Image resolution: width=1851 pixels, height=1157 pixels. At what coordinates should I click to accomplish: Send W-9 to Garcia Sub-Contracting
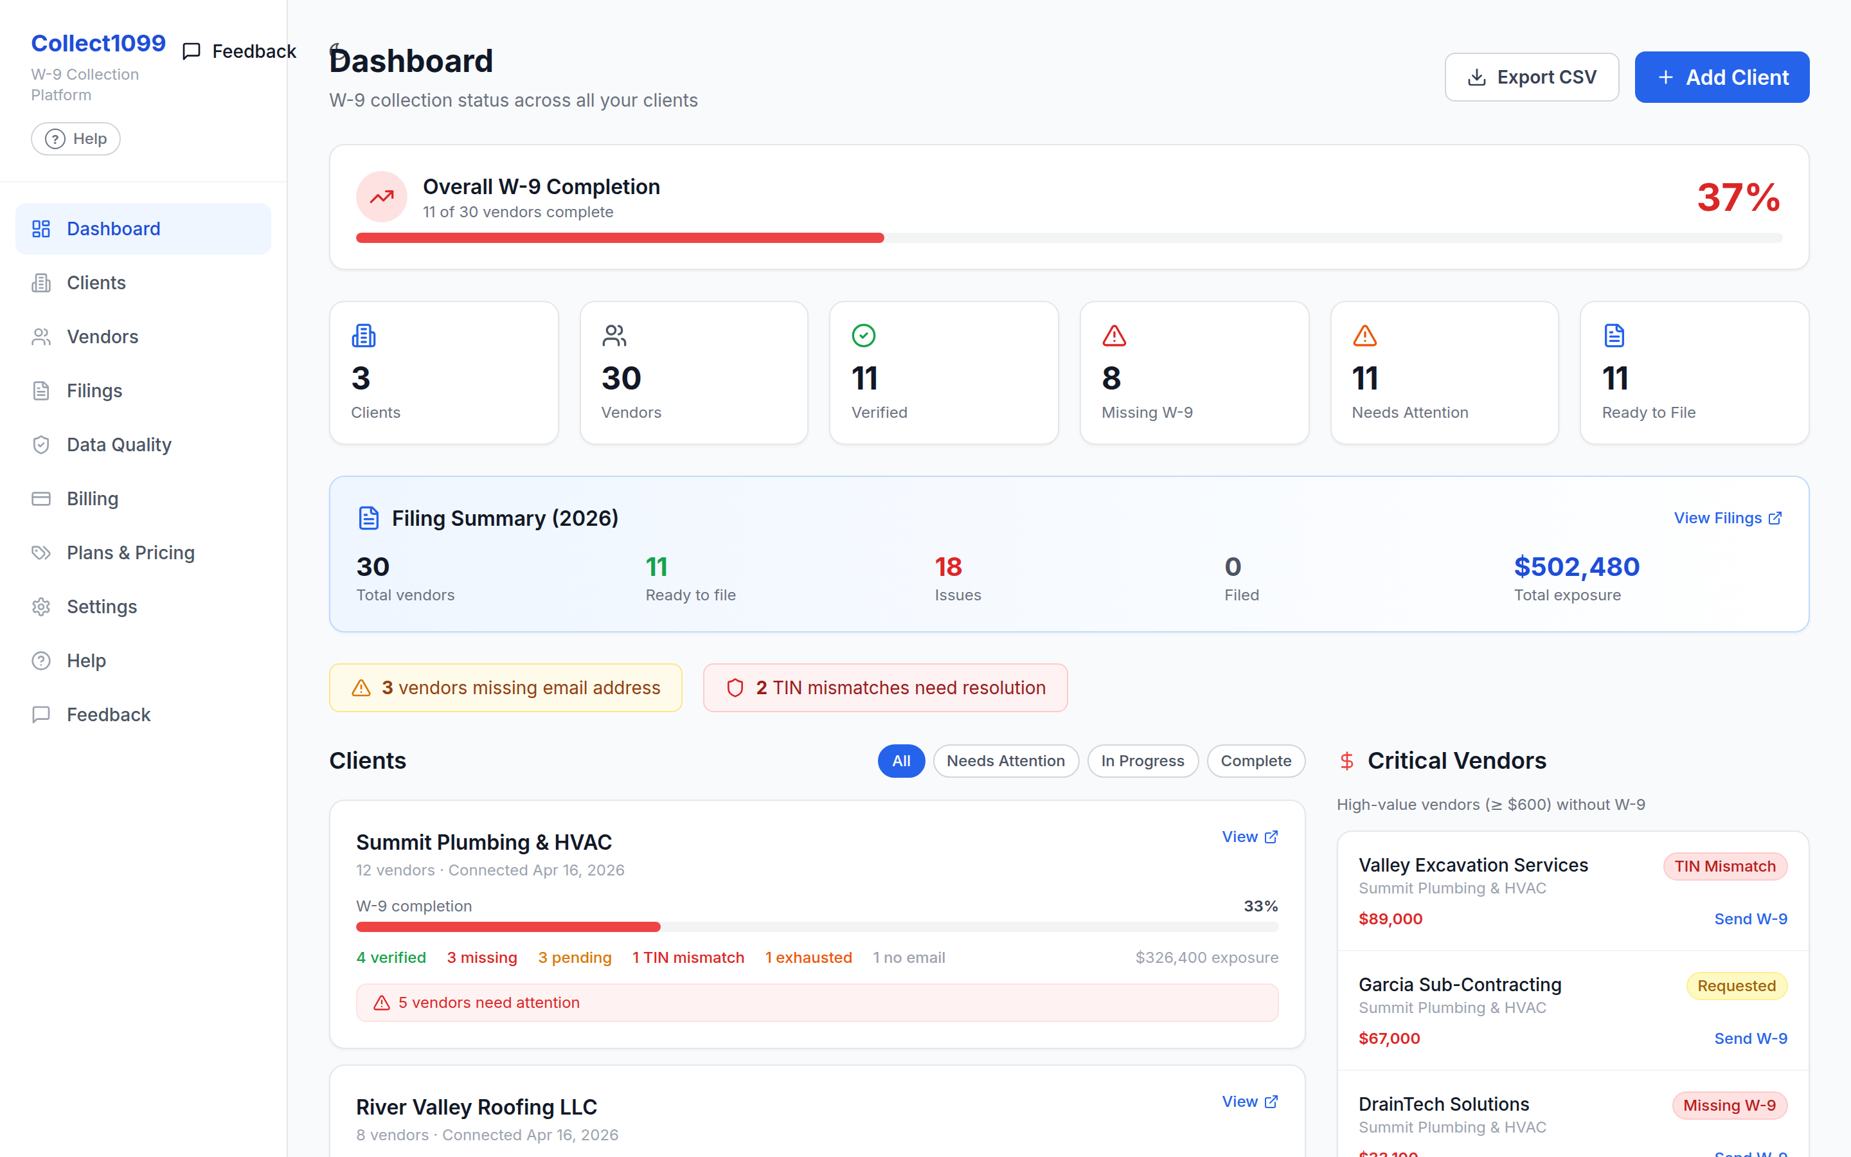coord(1750,1037)
